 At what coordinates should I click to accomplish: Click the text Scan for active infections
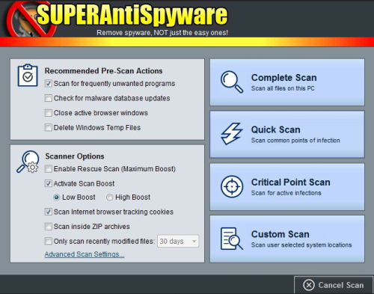[x=286, y=193]
